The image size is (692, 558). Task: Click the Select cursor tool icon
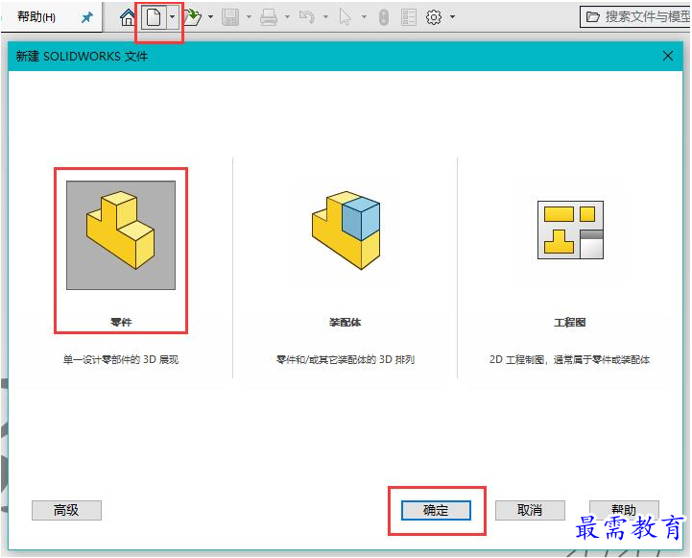[346, 17]
